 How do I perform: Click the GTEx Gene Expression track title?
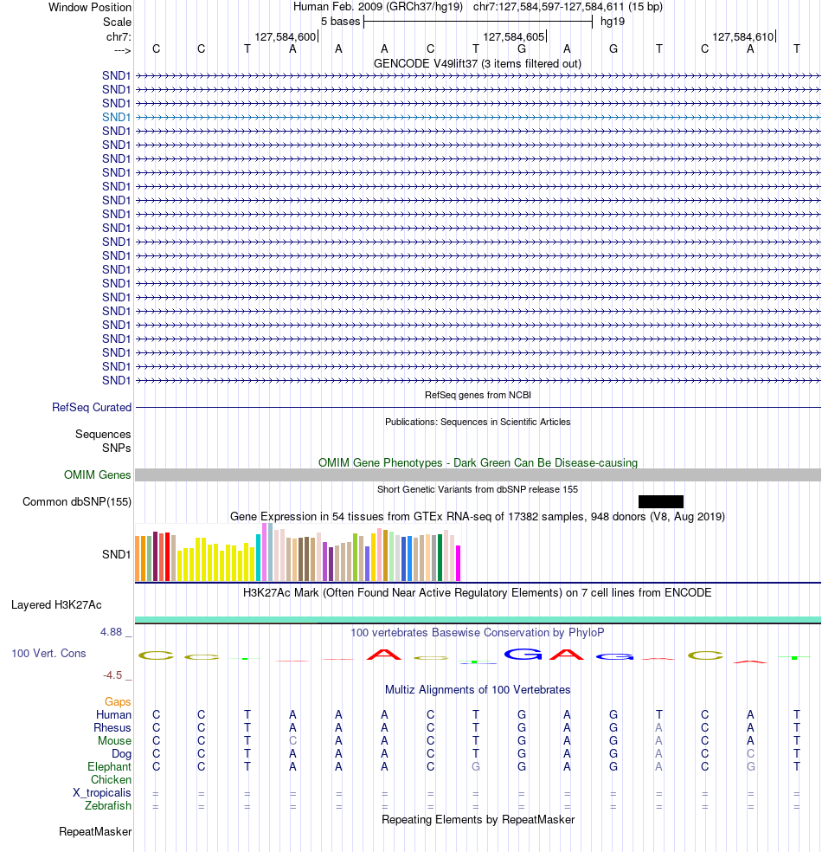[x=478, y=516]
